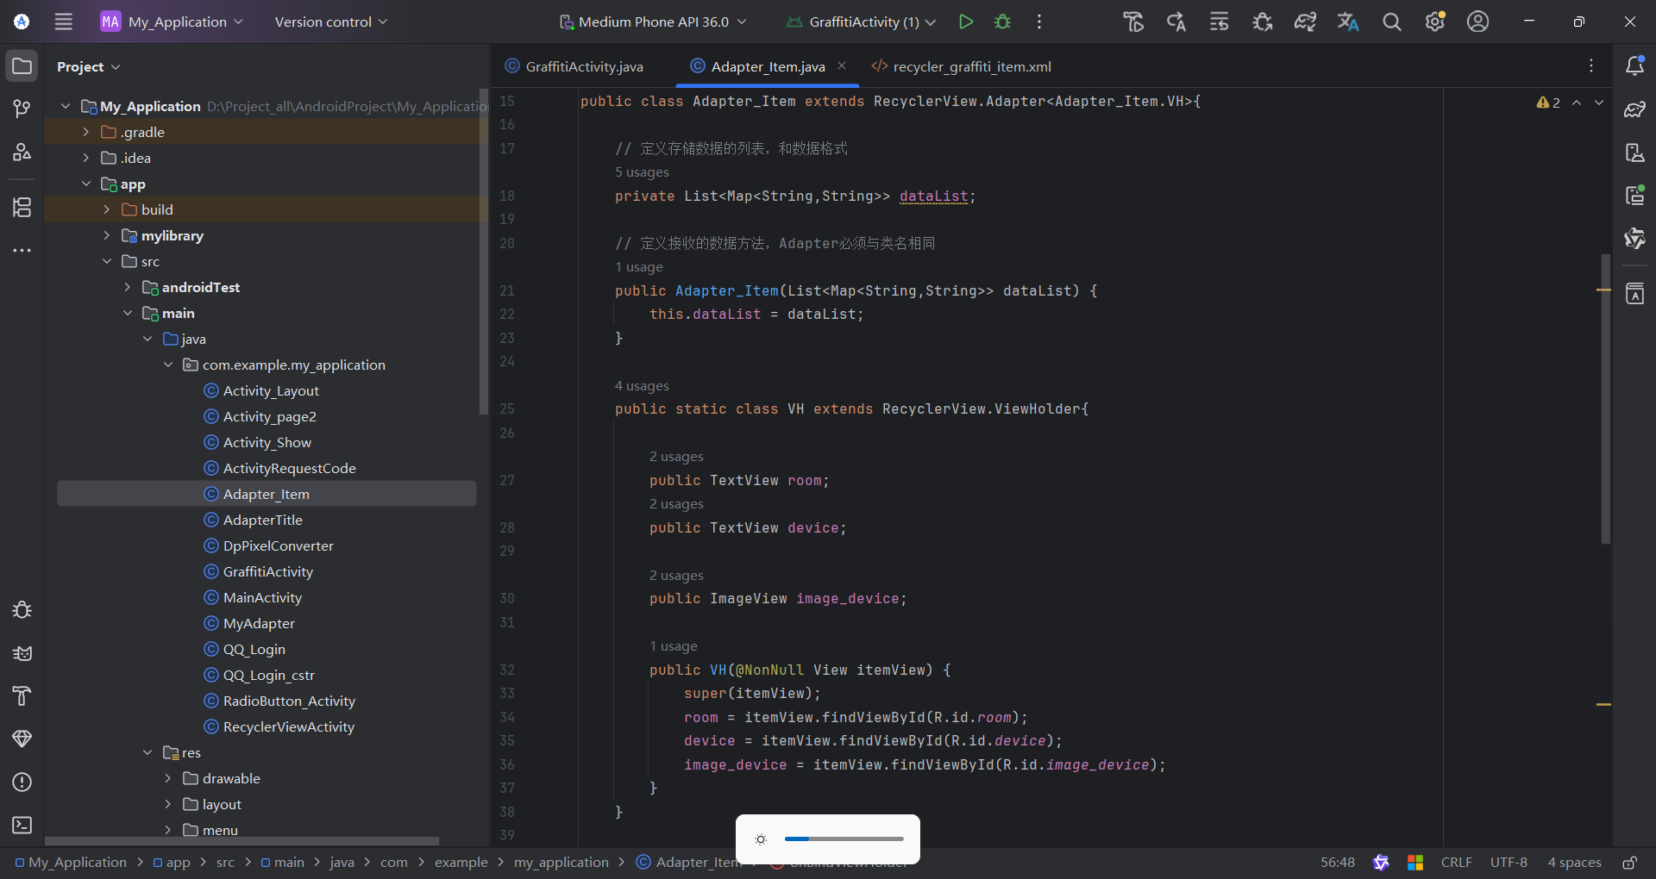This screenshot has width=1656, height=879.
Task: Expand the mylibrary module
Action: 107,235
